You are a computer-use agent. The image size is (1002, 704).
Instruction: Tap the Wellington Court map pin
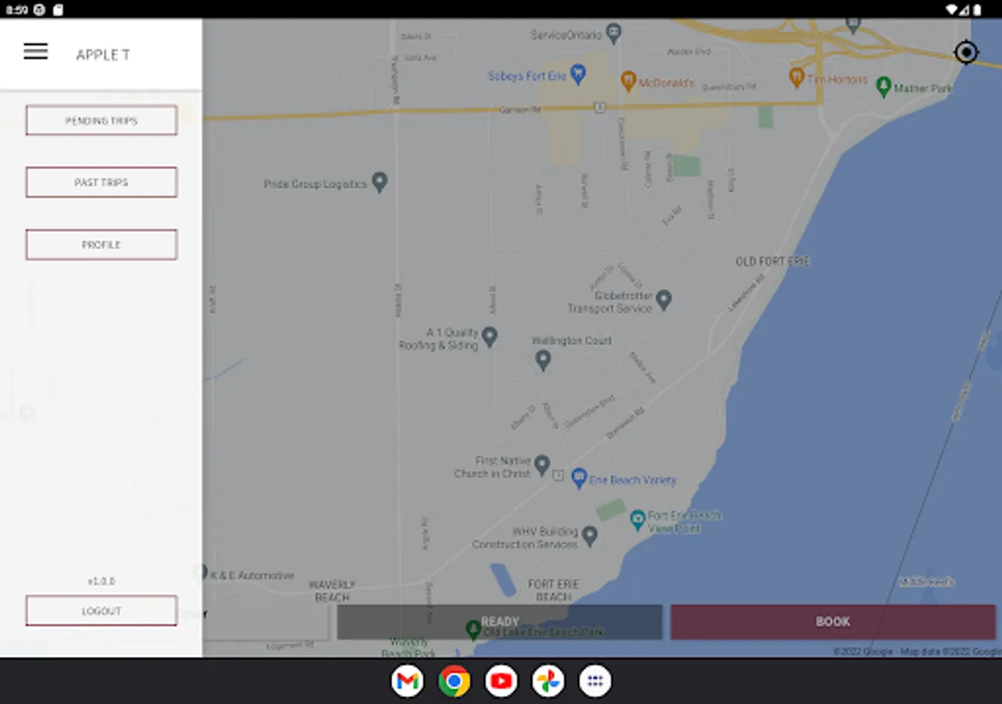tap(542, 360)
